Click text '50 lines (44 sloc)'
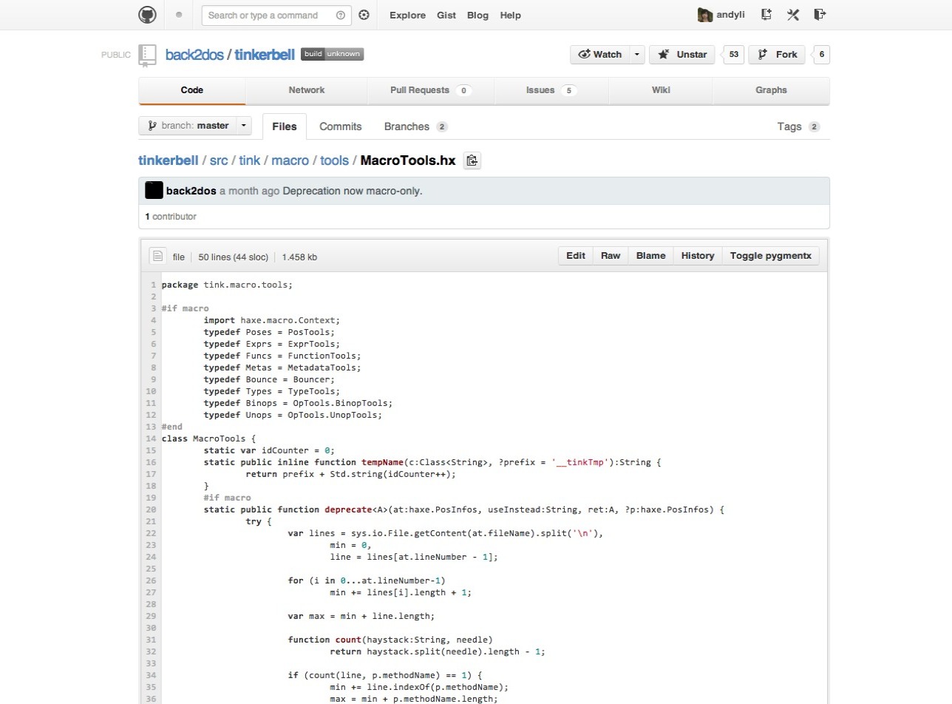Image resolution: width=952 pixels, height=704 pixels. tap(233, 257)
